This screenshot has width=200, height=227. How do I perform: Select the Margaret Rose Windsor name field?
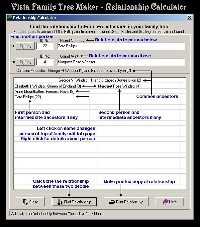(121, 62)
